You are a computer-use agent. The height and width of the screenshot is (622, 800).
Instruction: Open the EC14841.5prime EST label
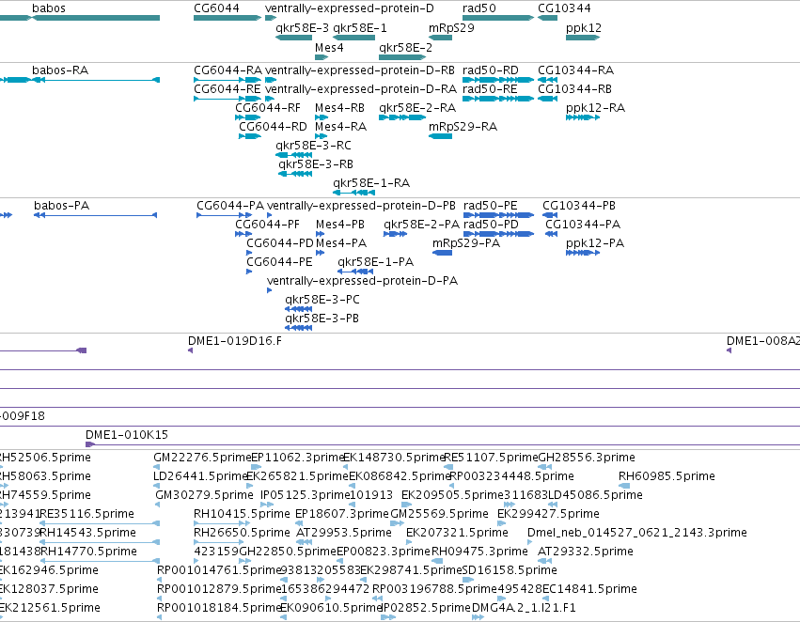point(589,589)
